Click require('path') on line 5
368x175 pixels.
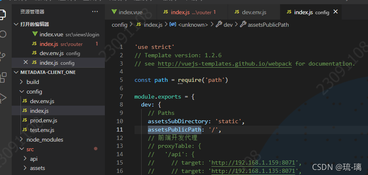[203, 80]
